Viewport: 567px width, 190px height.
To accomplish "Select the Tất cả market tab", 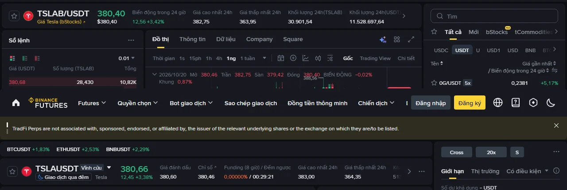I will click(x=453, y=32).
